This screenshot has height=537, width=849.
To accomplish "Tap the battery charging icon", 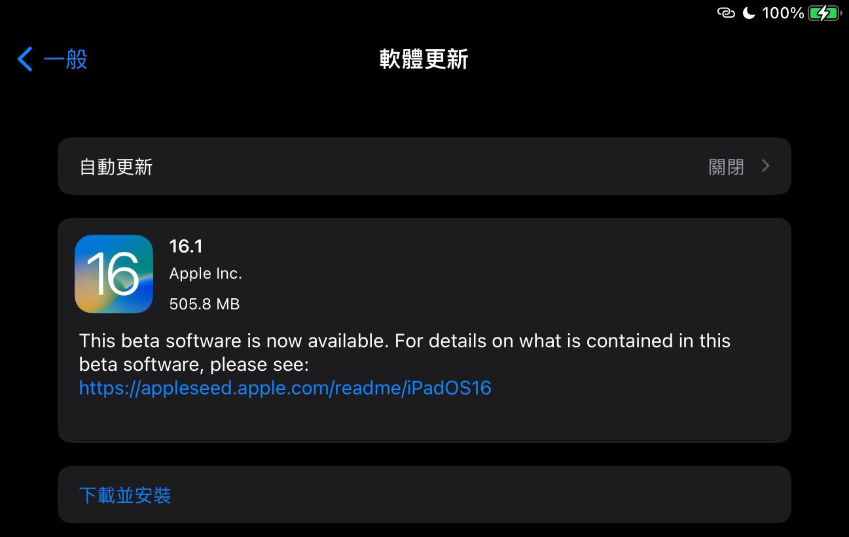I will click(x=824, y=13).
